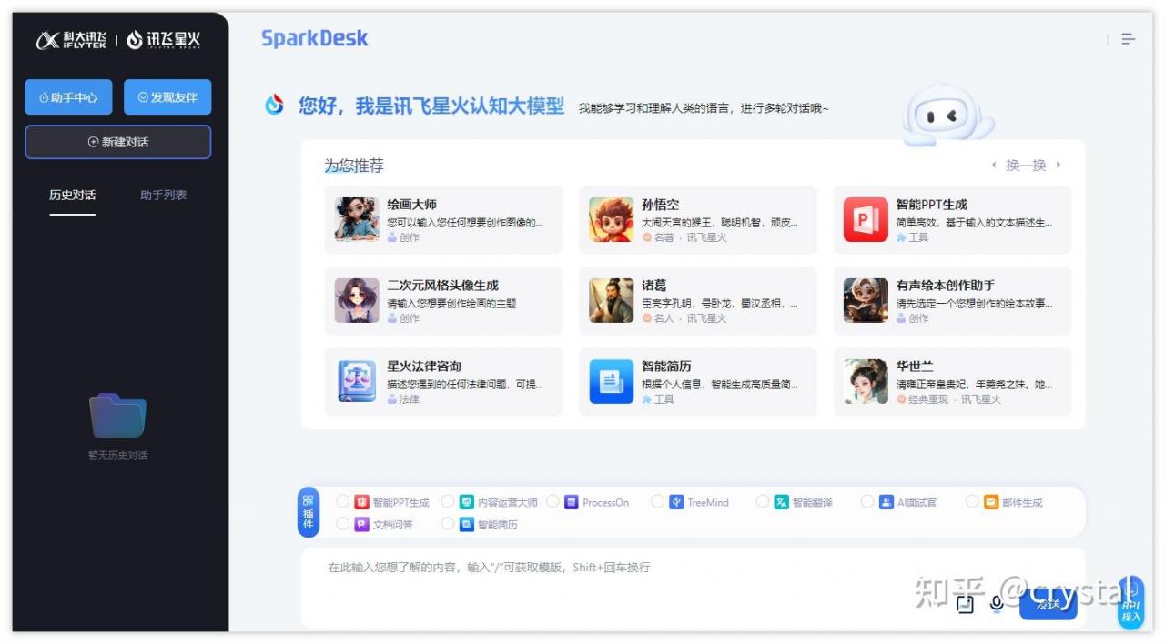Screen dimensions: 1165x644
Task: Select the 孙悟空 character avatar
Action: (612, 219)
